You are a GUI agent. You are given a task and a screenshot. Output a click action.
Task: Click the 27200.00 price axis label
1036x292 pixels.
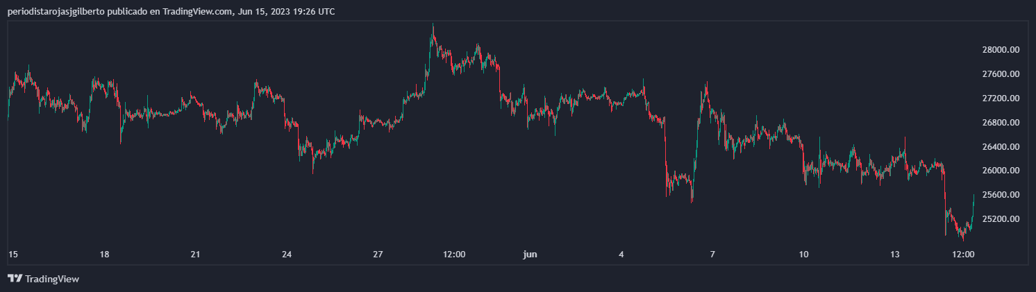click(x=1000, y=98)
